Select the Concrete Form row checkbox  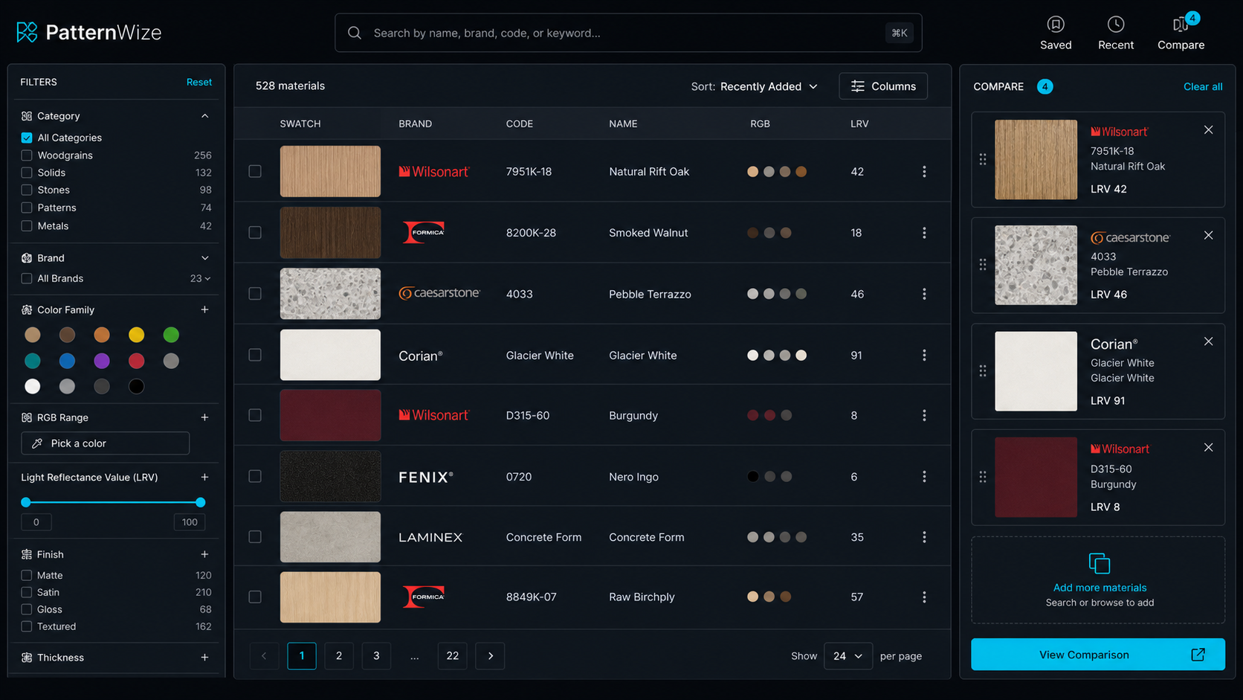(x=255, y=536)
